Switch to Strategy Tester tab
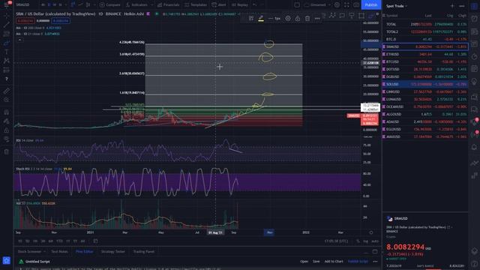This screenshot has height=270, width=480. [113, 252]
